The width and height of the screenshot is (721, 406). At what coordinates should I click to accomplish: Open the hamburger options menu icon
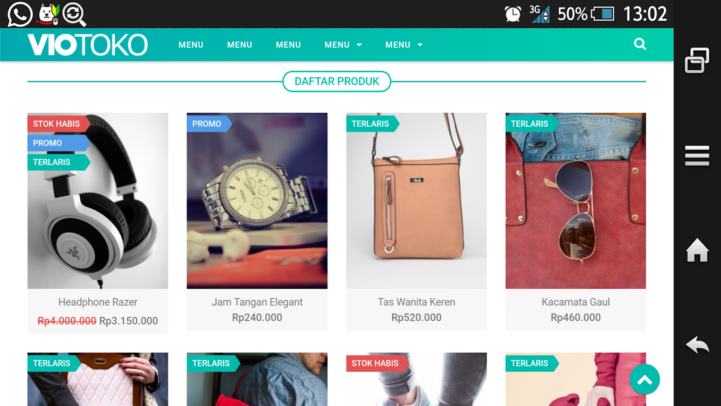pyautogui.click(x=697, y=156)
